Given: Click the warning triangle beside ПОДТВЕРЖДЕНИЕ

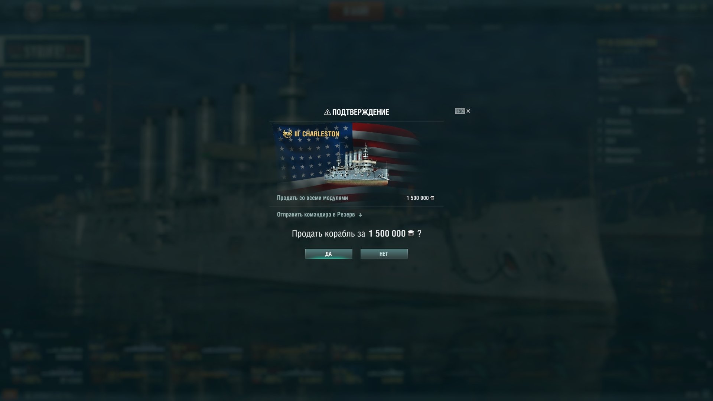Looking at the screenshot, I should (327, 112).
